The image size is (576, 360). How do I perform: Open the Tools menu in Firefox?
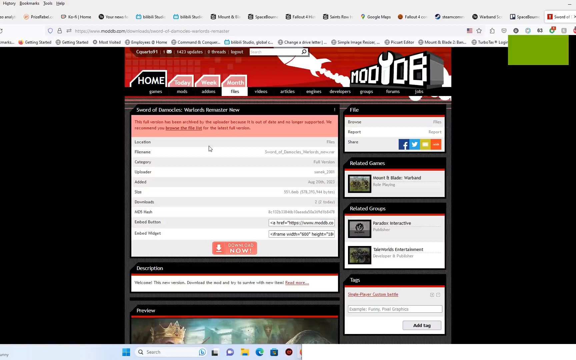pyautogui.click(x=48, y=3)
